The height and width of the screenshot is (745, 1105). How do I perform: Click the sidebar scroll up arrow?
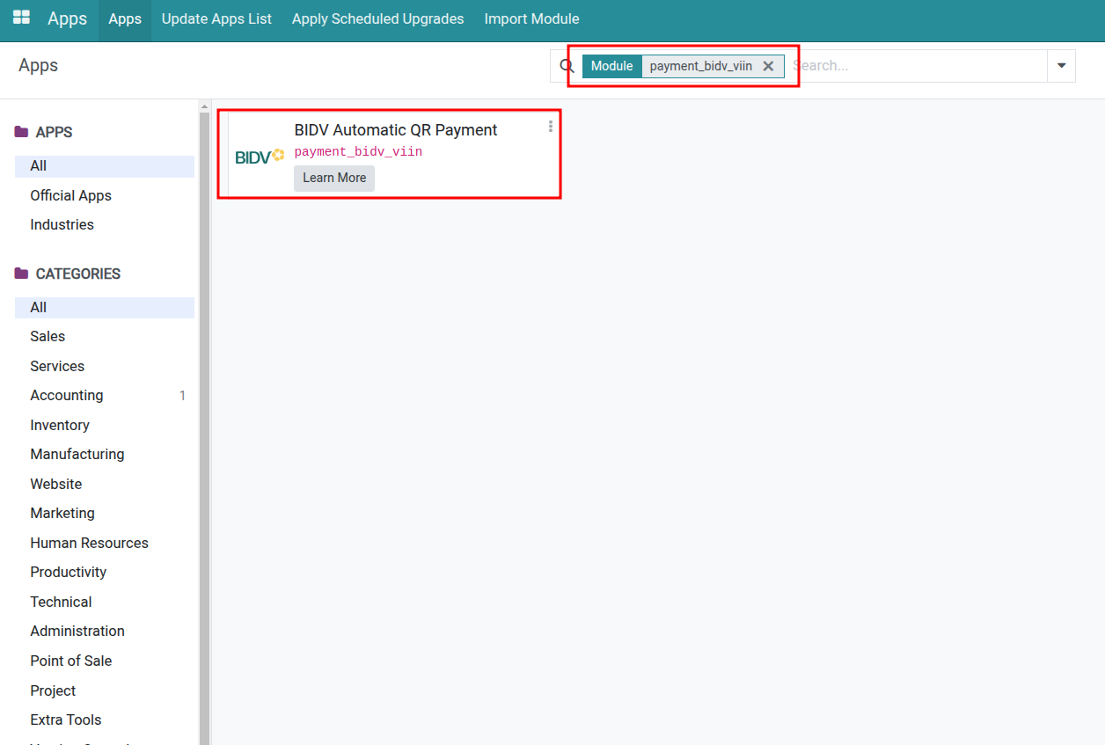(x=204, y=106)
